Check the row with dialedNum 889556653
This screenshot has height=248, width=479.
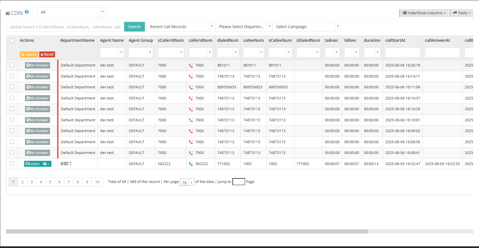coord(12,87)
